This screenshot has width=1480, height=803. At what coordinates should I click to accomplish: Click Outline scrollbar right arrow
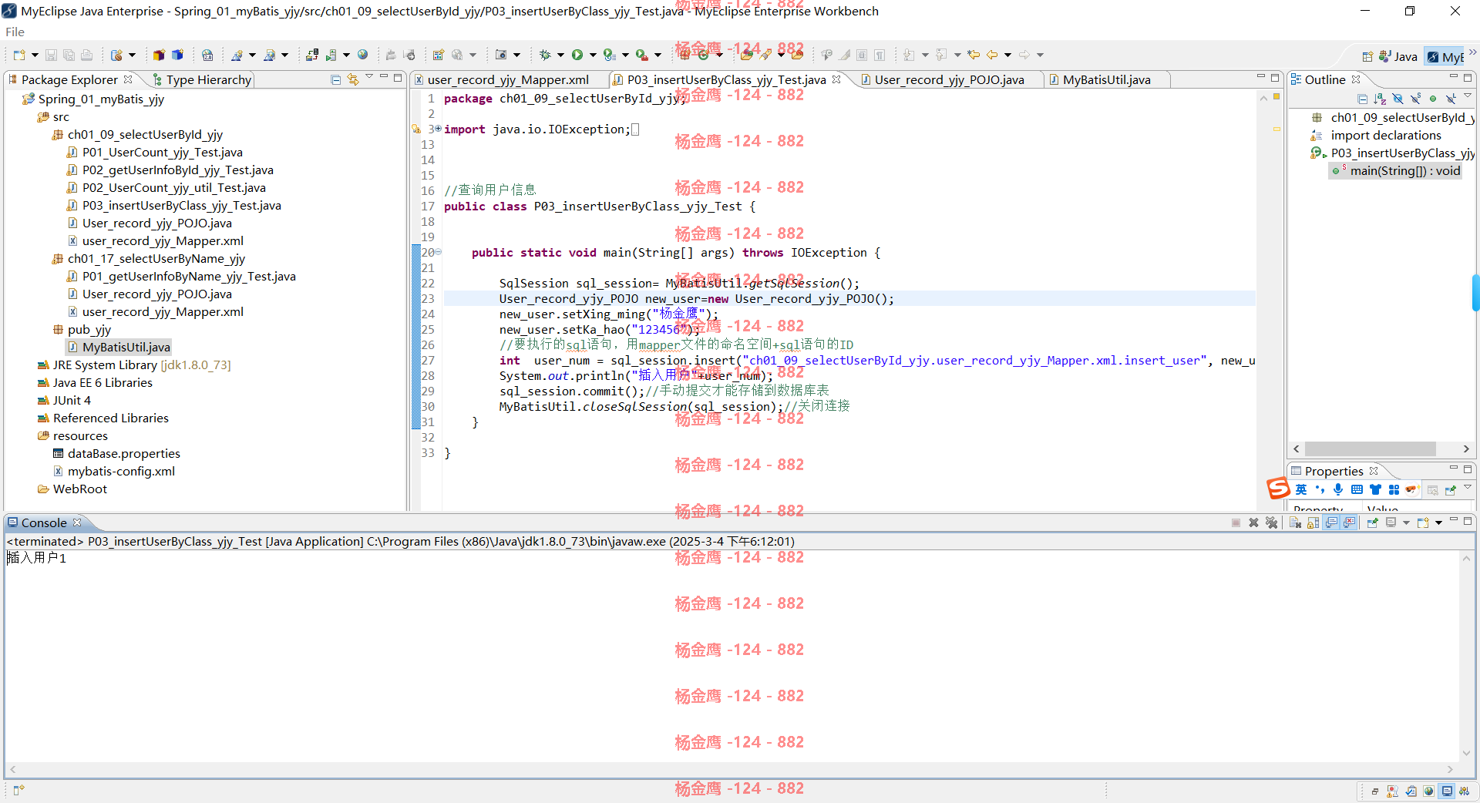tap(1465, 449)
